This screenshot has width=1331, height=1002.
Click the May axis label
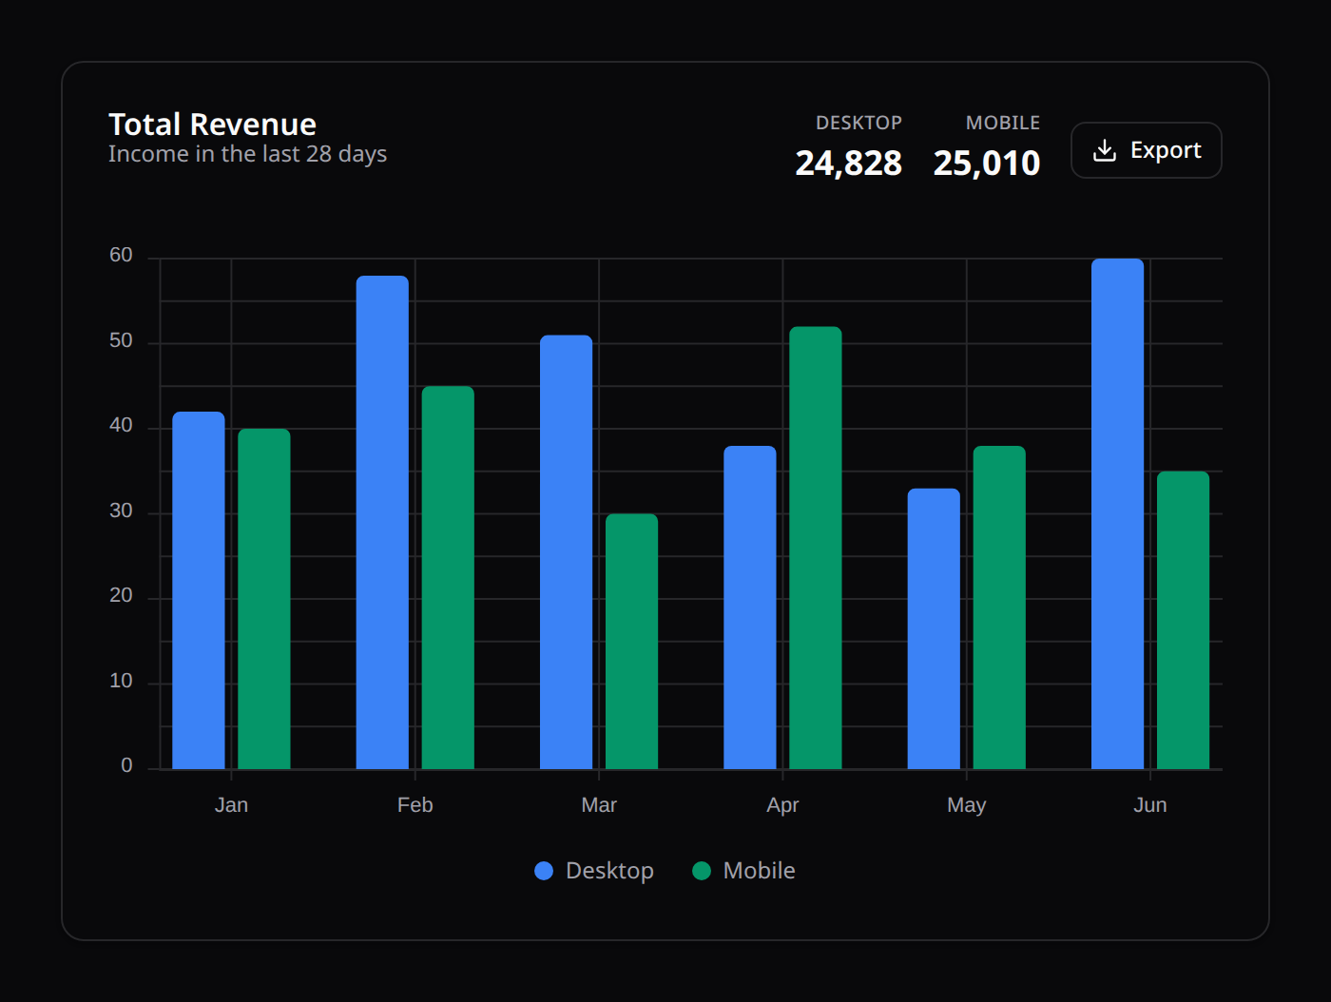click(967, 805)
